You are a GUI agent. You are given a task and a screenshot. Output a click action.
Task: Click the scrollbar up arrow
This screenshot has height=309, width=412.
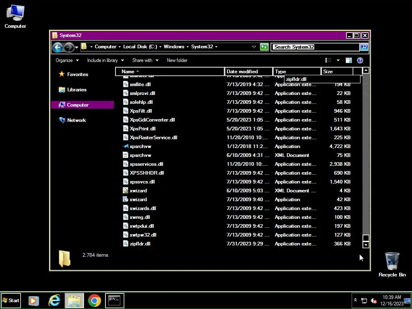point(366,70)
